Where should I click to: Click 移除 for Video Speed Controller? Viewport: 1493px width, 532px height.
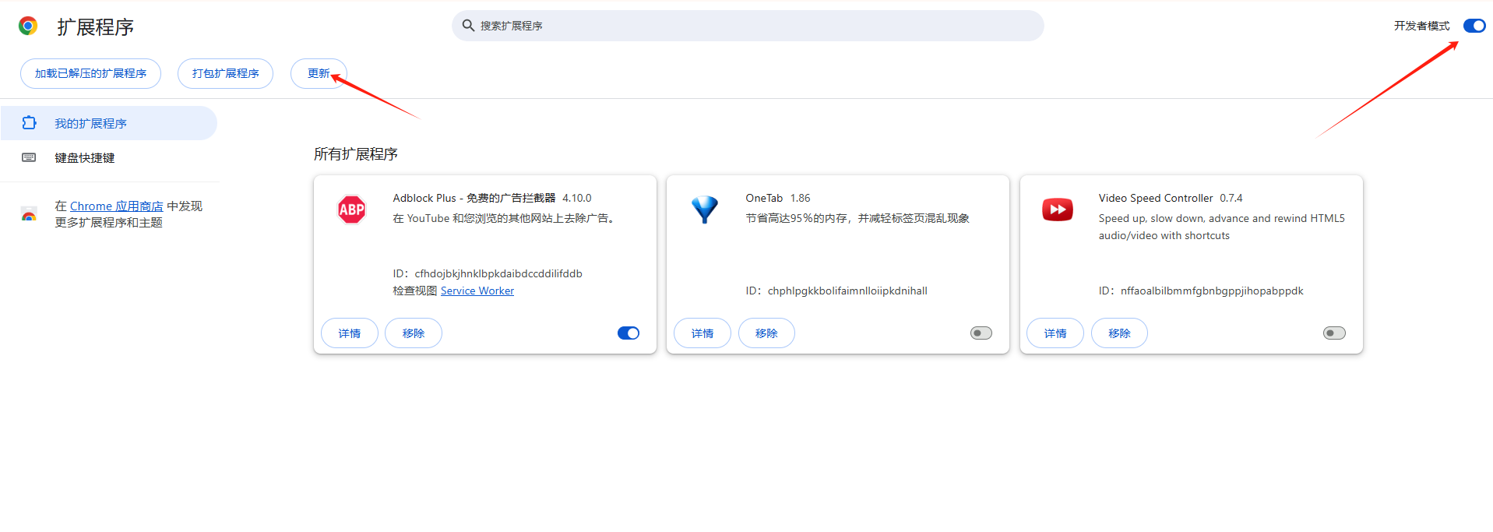(x=1119, y=333)
